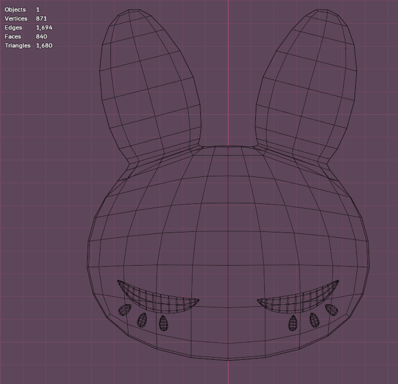The width and height of the screenshot is (398, 384).
Task: Select the bunny's left ear wireframe
Action: (150, 86)
